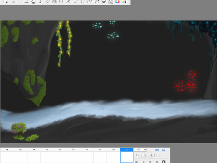Open the timeline settings gear menu
Image resolution: width=217 pixels, height=163 pixels.
pyautogui.click(x=164, y=162)
